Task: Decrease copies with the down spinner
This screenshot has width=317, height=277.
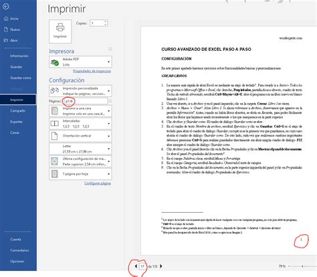Action: pyautogui.click(x=106, y=25)
